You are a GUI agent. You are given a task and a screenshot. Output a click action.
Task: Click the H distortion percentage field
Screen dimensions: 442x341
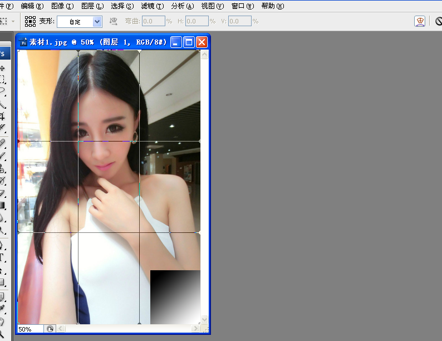point(197,21)
